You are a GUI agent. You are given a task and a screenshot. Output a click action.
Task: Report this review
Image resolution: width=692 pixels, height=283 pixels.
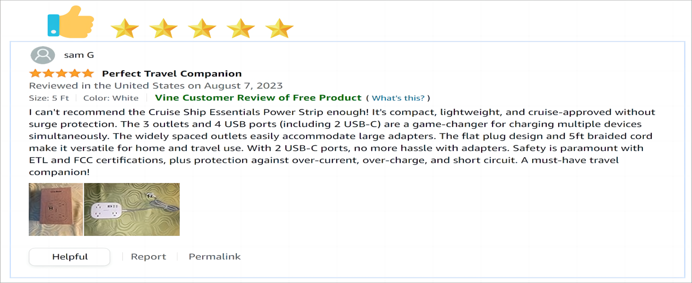[x=148, y=257]
